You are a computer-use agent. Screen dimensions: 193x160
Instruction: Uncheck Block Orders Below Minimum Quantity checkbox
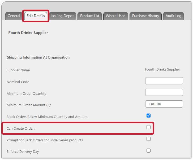(149, 116)
